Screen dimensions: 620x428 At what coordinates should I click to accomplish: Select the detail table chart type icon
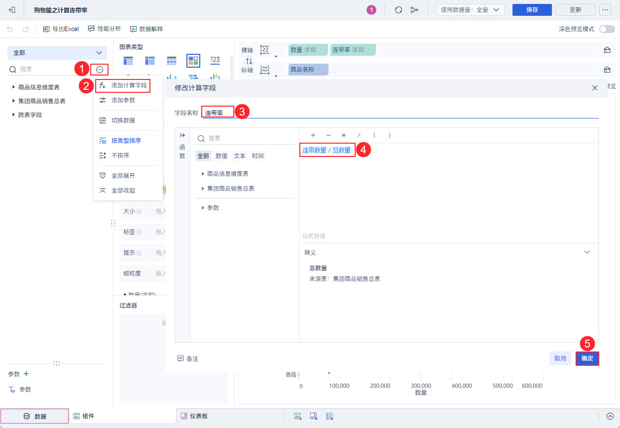[172, 61]
